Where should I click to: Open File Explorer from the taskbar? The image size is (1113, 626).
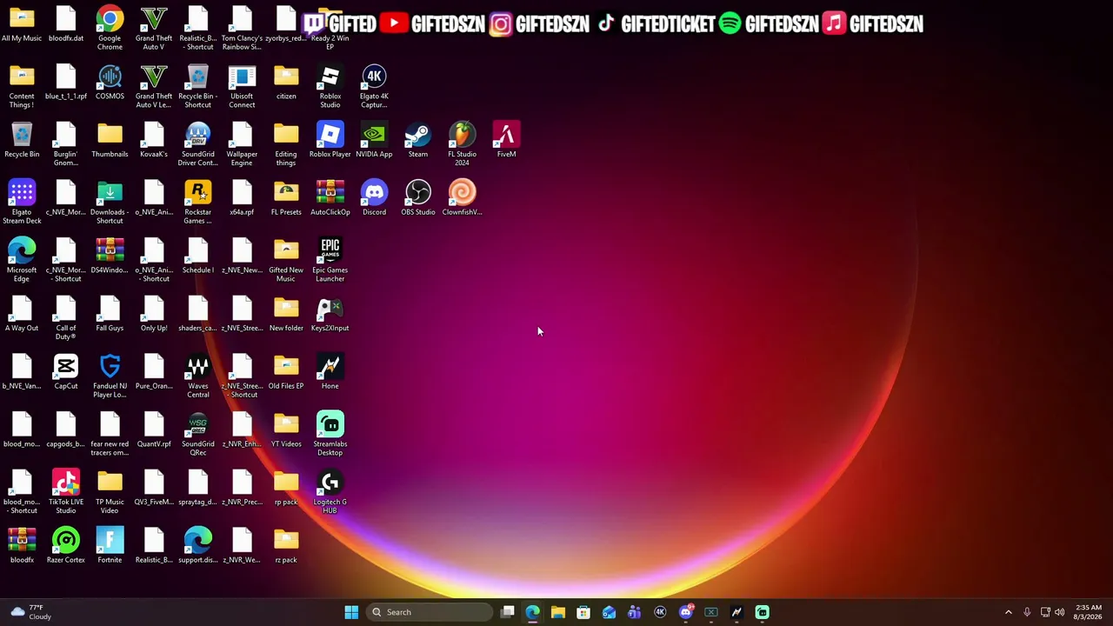click(x=558, y=612)
